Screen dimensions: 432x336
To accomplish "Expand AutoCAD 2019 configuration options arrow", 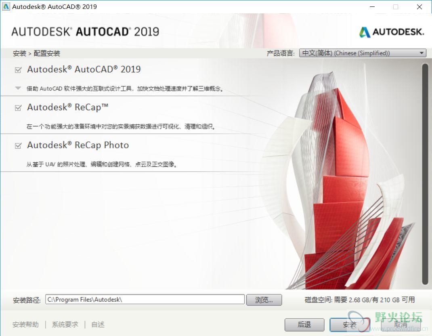I will pos(18,88).
